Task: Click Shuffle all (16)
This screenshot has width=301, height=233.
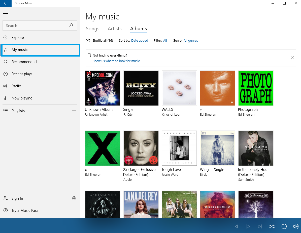Action: 100,41
